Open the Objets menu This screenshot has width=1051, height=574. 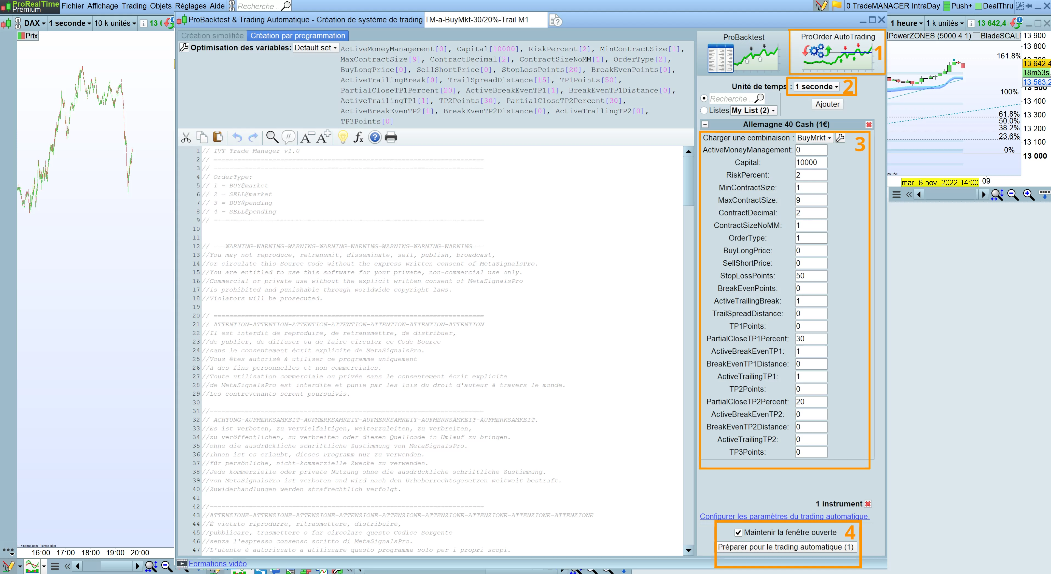(x=161, y=6)
